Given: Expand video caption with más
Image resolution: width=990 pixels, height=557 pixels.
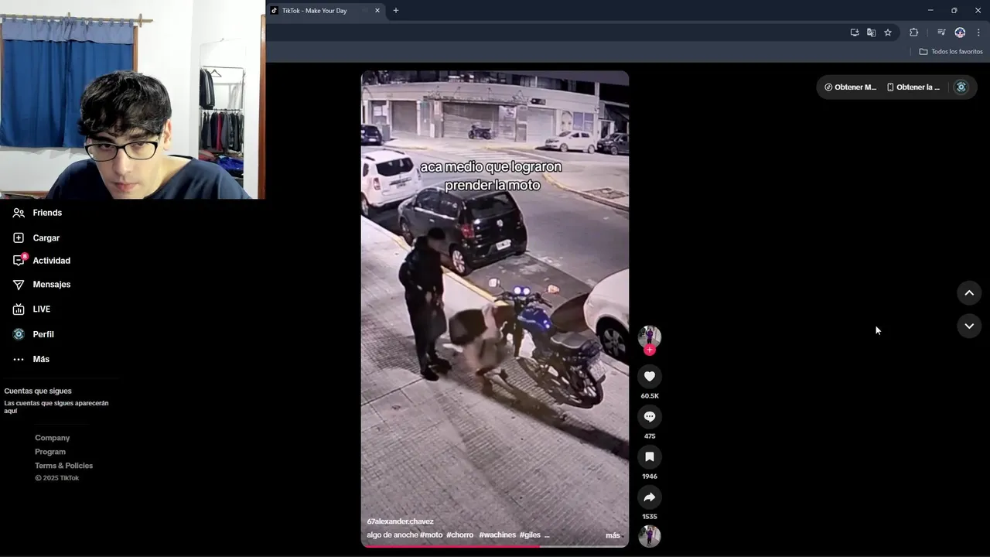Looking at the screenshot, I should (x=613, y=535).
